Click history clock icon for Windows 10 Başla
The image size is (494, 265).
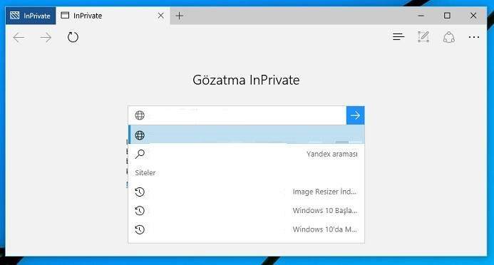click(x=140, y=211)
